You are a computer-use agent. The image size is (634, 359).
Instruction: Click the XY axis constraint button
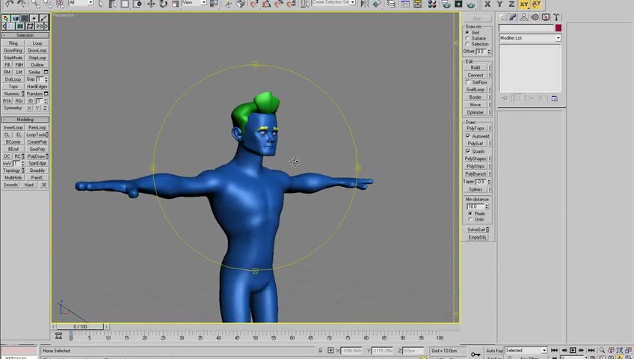point(524,4)
